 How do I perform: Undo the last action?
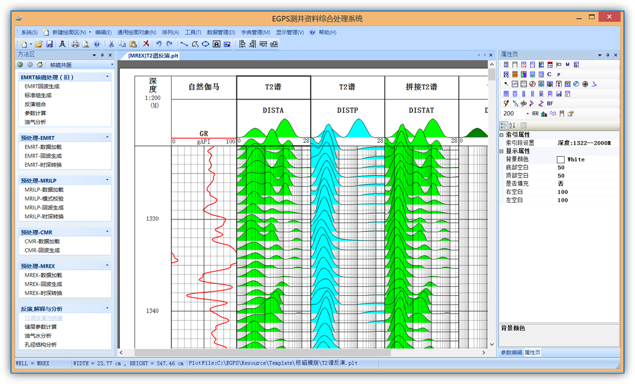point(159,44)
